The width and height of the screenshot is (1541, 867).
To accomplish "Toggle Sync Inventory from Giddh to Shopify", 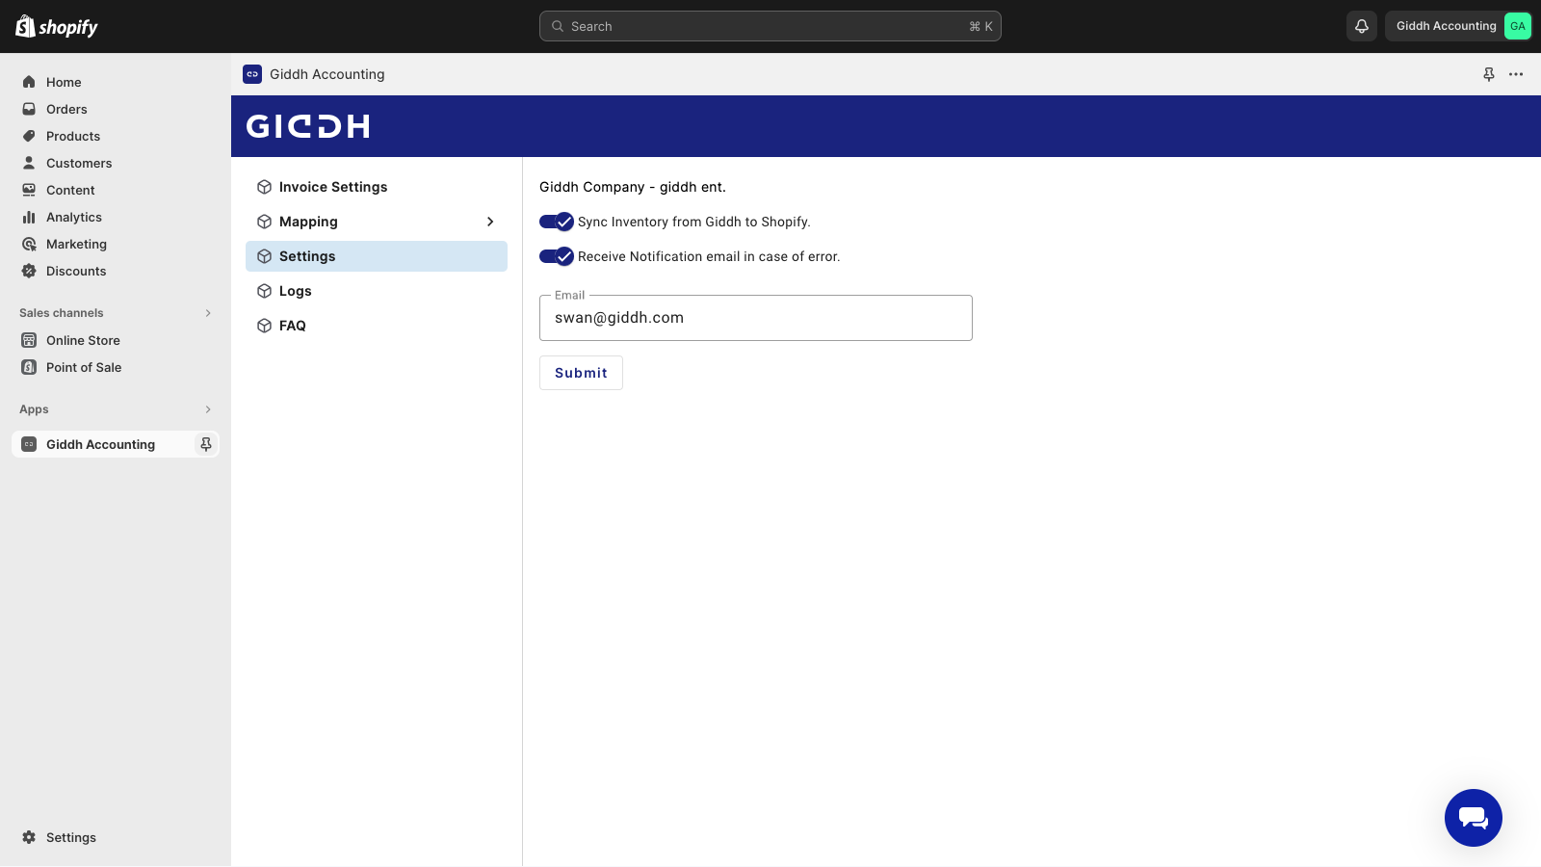I will click(x=557, y=222).
